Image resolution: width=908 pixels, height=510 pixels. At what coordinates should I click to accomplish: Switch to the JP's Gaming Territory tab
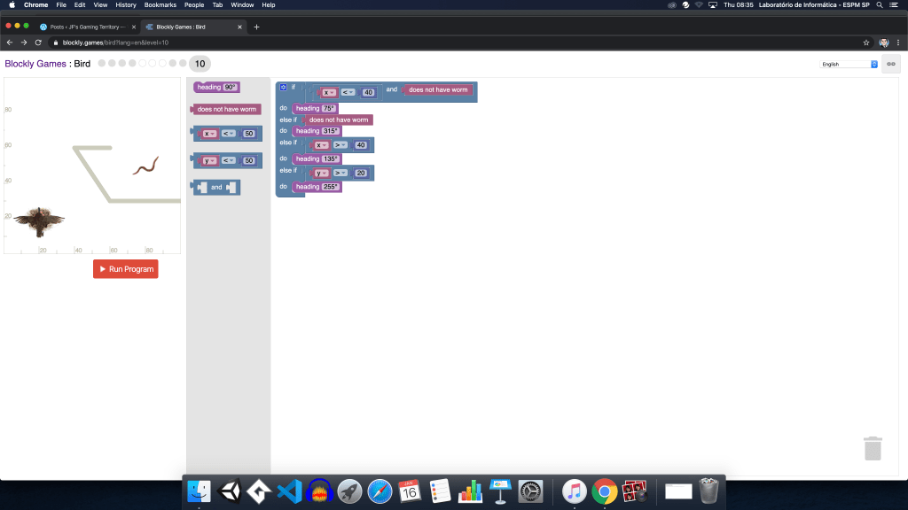pos(86,27)
